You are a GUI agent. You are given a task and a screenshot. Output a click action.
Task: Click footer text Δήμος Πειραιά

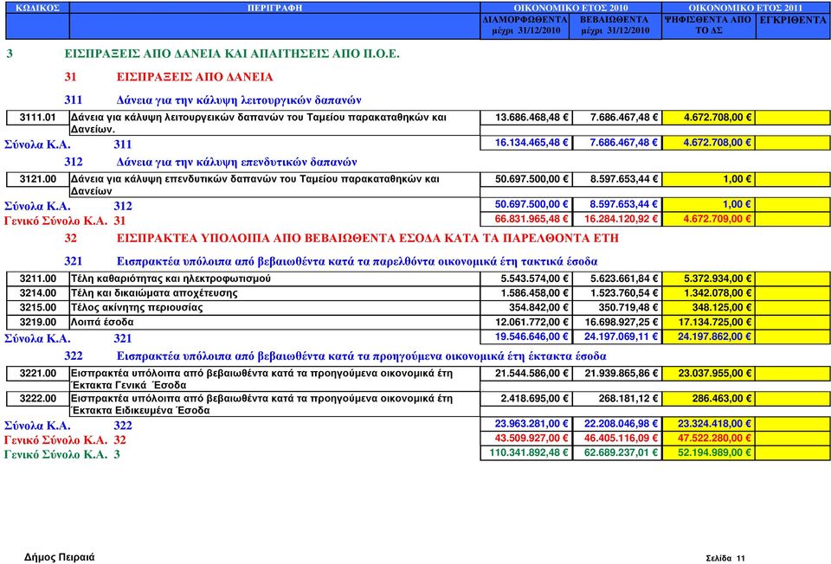(60, 557)
